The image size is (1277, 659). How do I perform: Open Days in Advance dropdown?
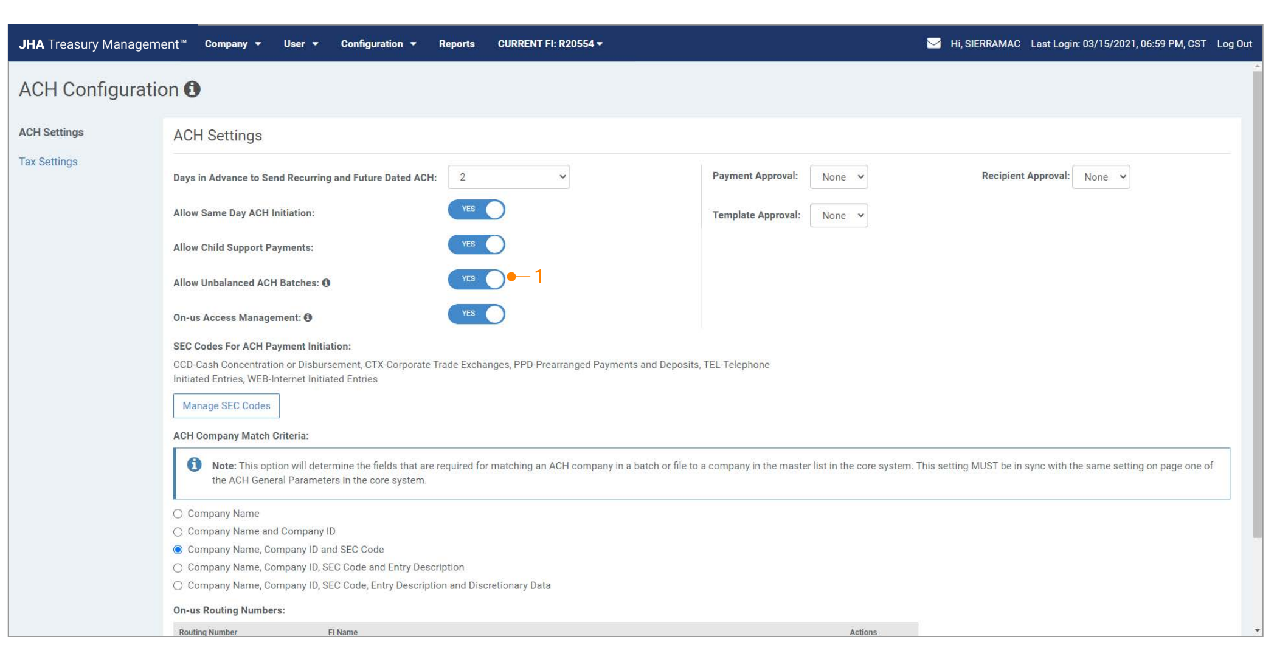click(x=508, y=177)
